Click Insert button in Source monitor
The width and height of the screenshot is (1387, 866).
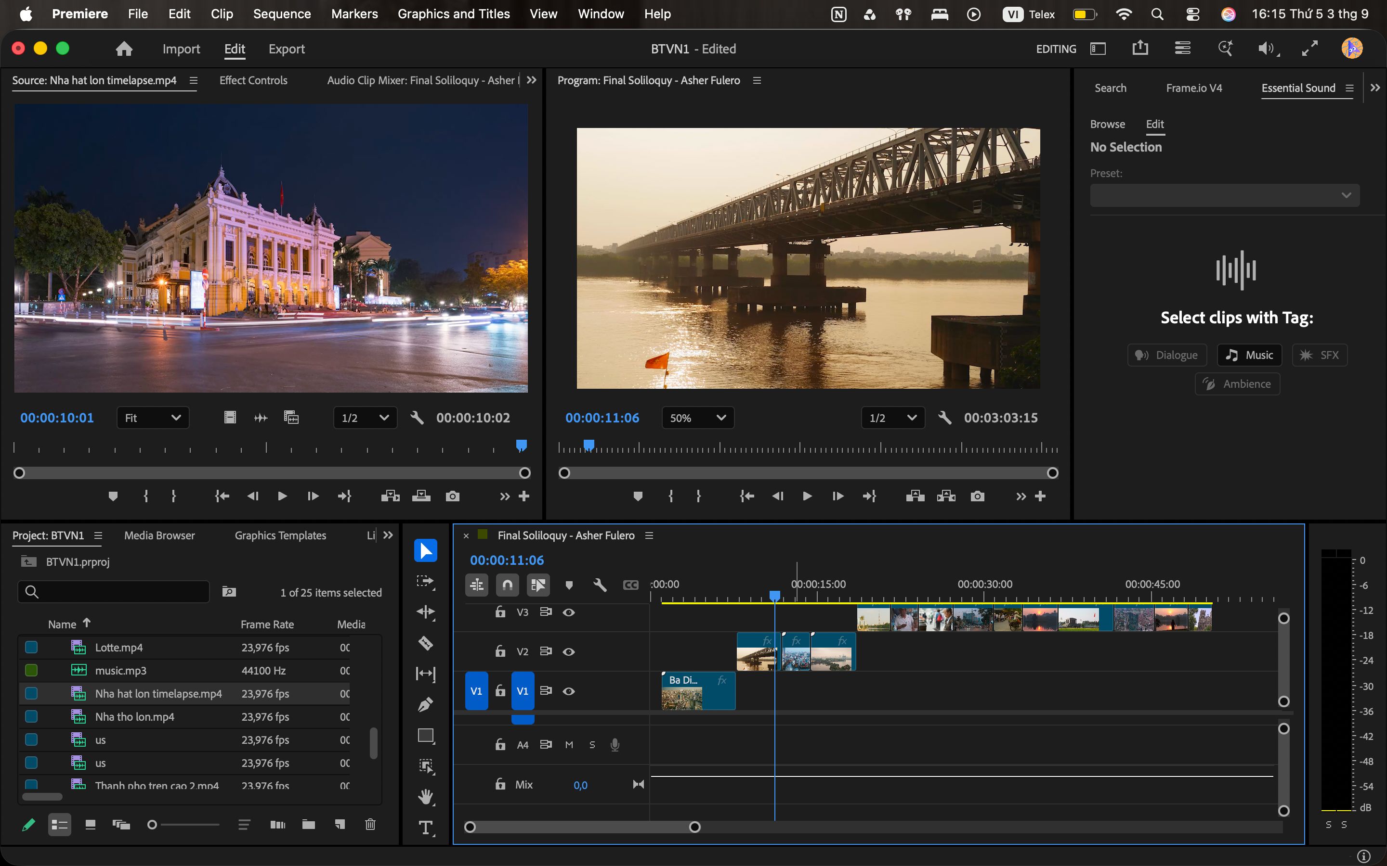point(390,496)
